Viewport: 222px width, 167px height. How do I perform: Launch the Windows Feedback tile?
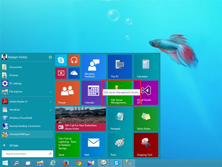94,67
